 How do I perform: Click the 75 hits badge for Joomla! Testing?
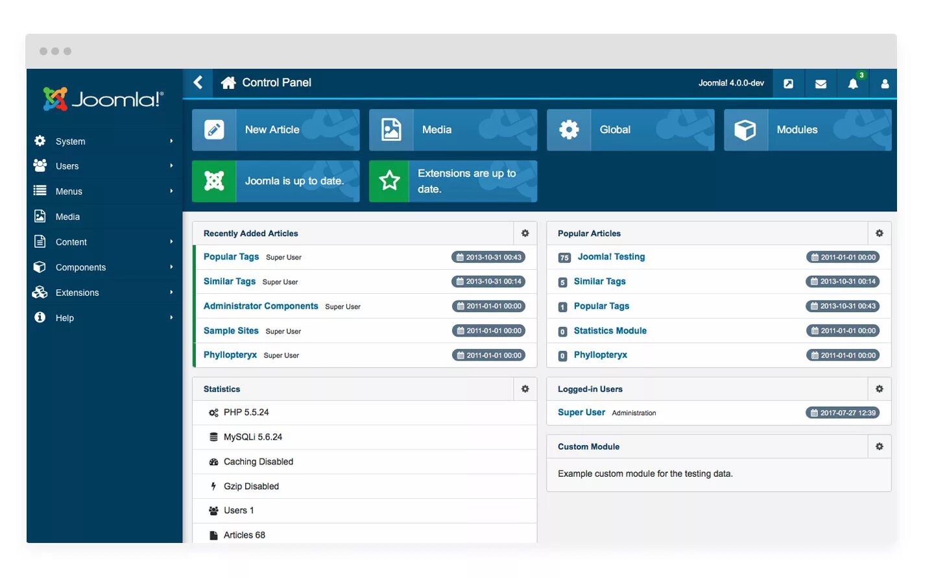point(564,258)
